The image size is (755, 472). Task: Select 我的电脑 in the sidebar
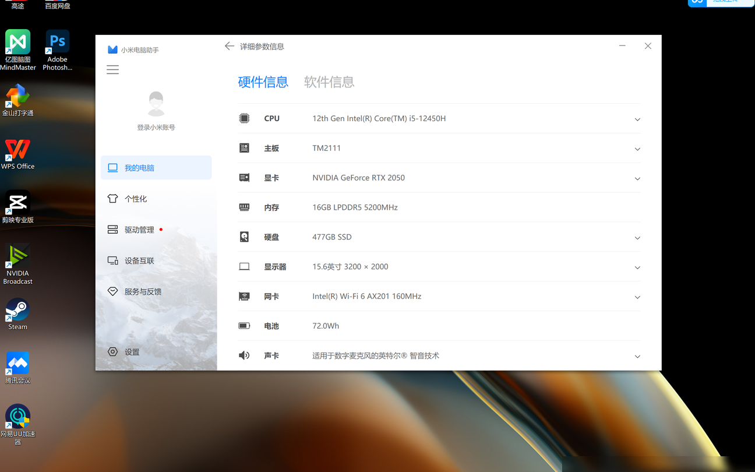pyautogui.click(x=156, y=167)
